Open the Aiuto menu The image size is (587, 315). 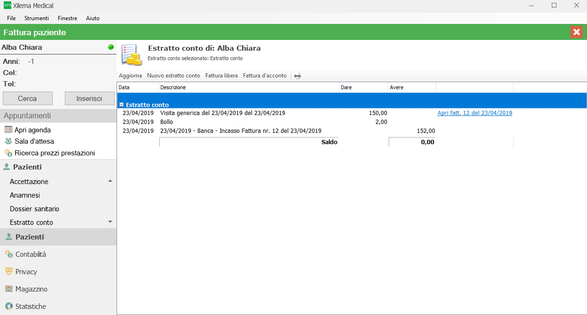pos(93,18)
